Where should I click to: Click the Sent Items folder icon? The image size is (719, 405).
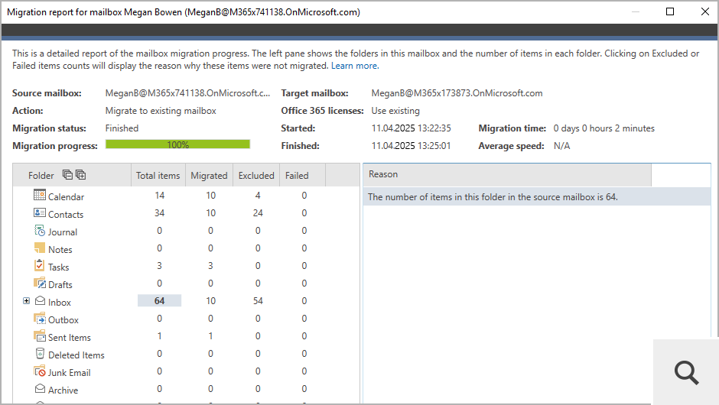tap(40, 336)
